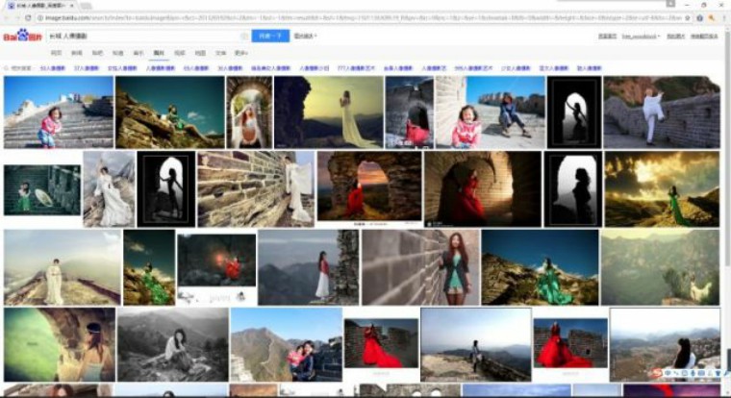Switch to the 地图 tab

[200, 53]
